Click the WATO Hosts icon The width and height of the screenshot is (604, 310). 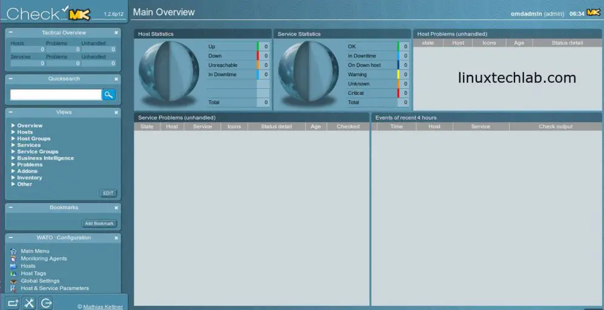click(x=13, y=266)
